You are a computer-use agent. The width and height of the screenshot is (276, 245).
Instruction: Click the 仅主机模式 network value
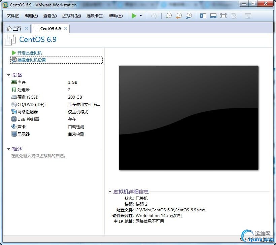78,112
